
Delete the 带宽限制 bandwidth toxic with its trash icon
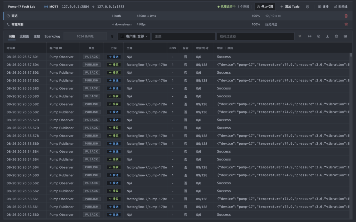[x=346, y=24]
